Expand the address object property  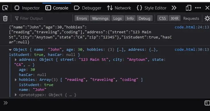[x=16, y=60]
